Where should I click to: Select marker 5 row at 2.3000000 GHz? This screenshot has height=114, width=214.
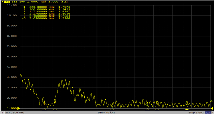47,16
